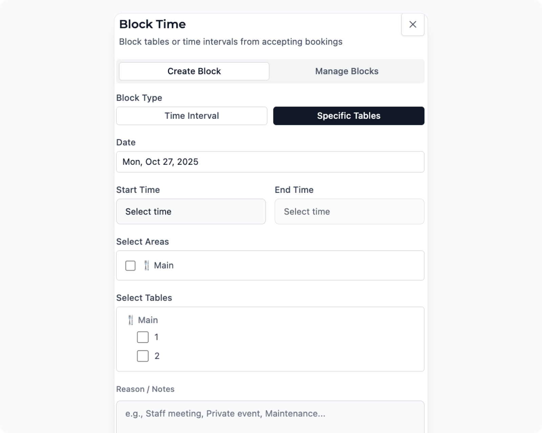The width and height of the screenshot is (542, 433).
Task: Click the Block Time heading
Action: (x=152, y=24)
